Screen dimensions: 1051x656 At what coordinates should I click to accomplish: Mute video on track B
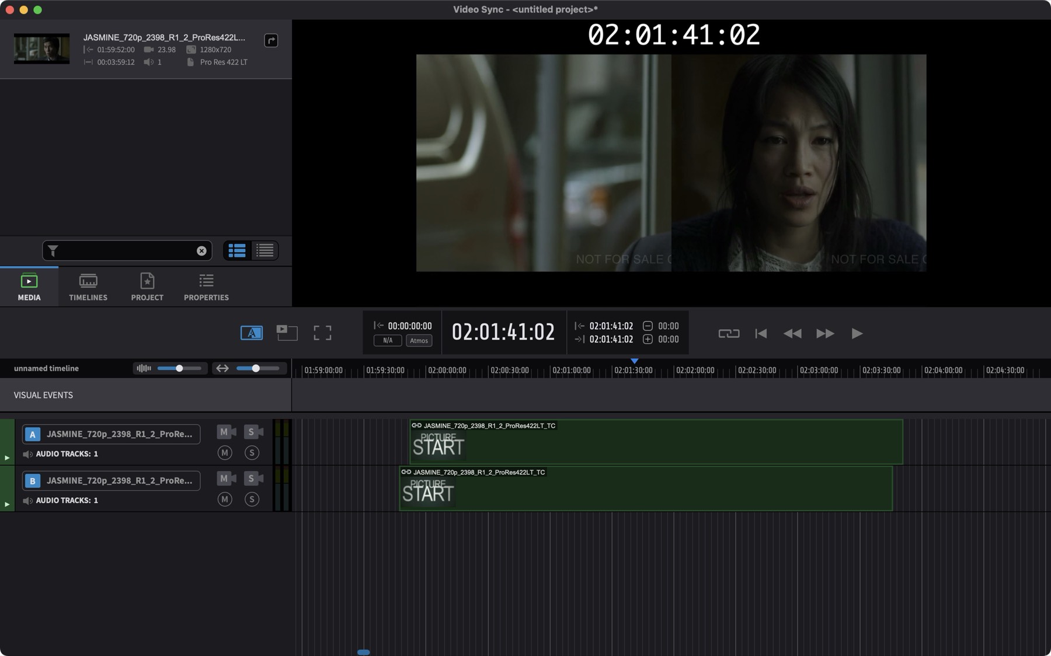226,479
